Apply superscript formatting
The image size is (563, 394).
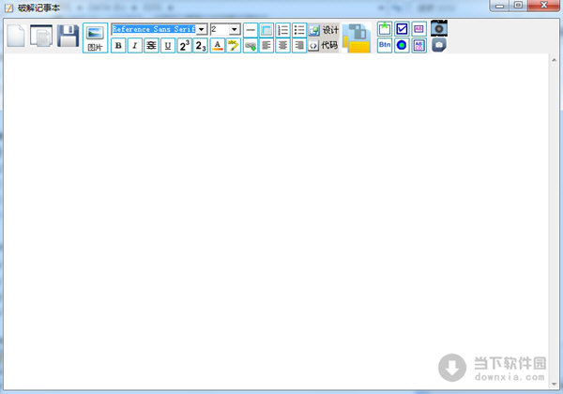[x=184, y=45]
